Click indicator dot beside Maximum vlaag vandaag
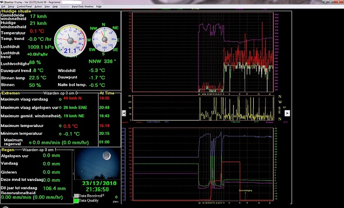This screenshot has height=208, width=344. click(x=61, y=99)
